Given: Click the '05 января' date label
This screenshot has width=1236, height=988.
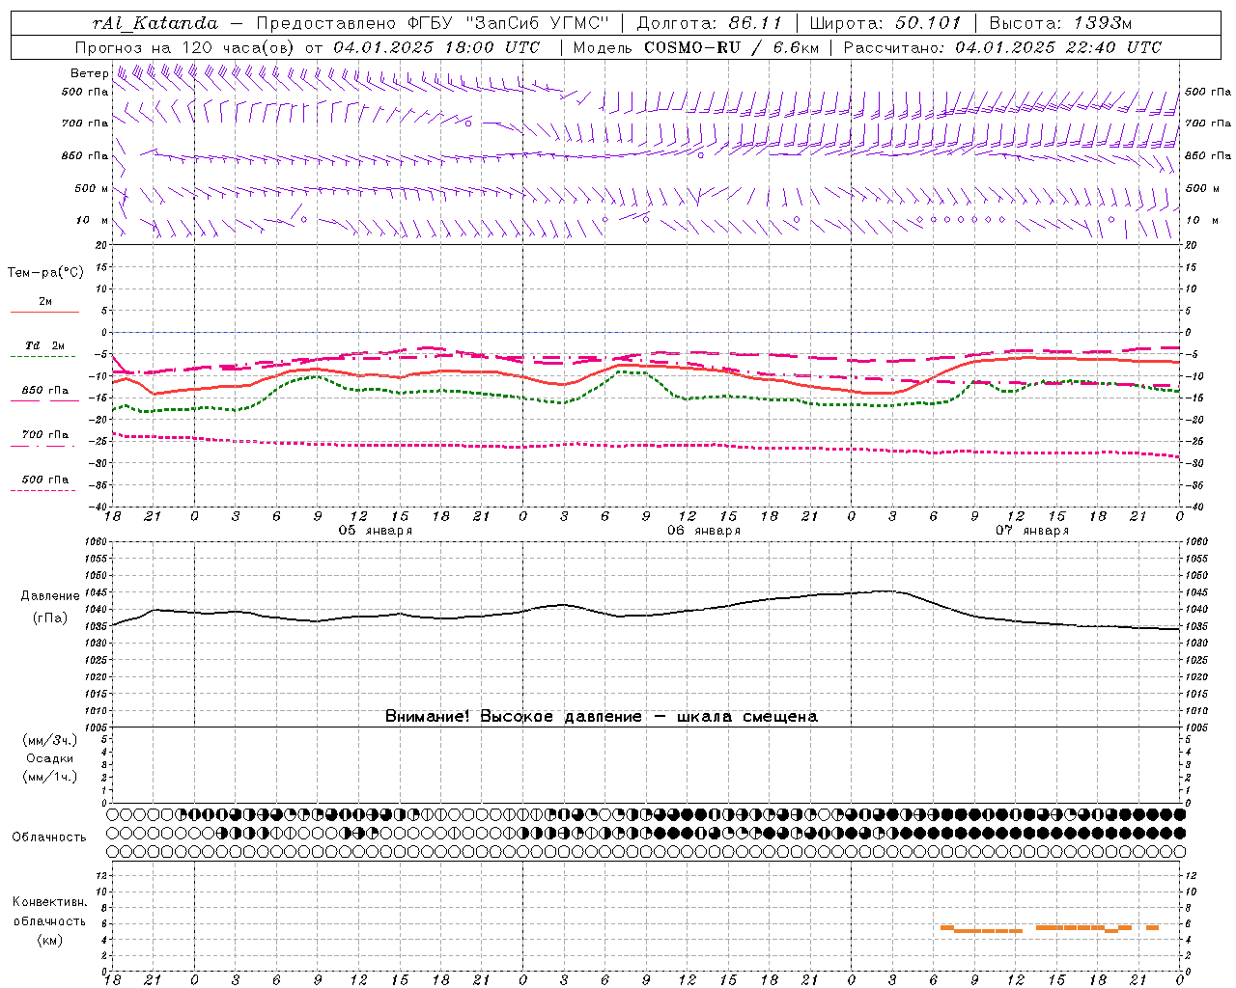Looking at the screenshot, I should pos(376,531).
